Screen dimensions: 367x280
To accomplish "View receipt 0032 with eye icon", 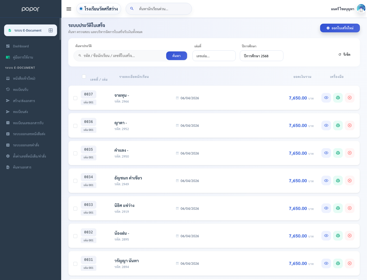I will point(326,236).
